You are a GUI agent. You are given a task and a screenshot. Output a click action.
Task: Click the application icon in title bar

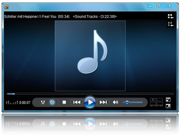tap(7, 7)
